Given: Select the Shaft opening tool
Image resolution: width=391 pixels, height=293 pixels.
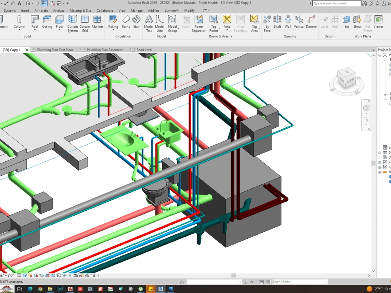Looking at the screenshot, I should pos(277,22).
